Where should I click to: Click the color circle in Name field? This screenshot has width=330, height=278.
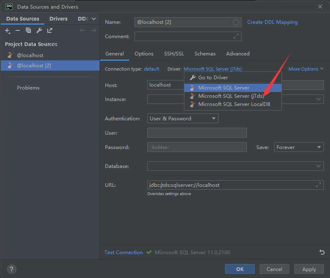tap(236, 22)
